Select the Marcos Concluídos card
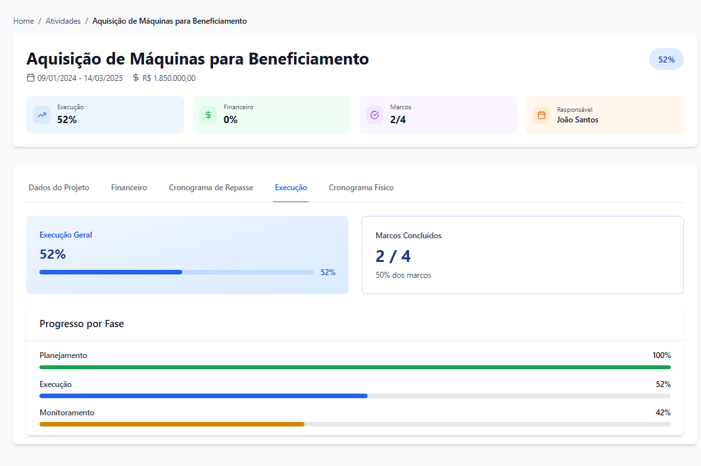Viewport: 701px width, 466px height. click(522, 255)
